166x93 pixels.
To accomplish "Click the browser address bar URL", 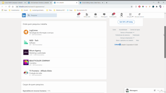I will (x=32, y=7).
